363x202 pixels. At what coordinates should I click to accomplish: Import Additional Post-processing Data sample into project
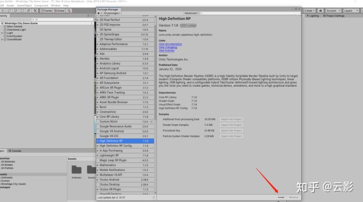coord(231,119)
